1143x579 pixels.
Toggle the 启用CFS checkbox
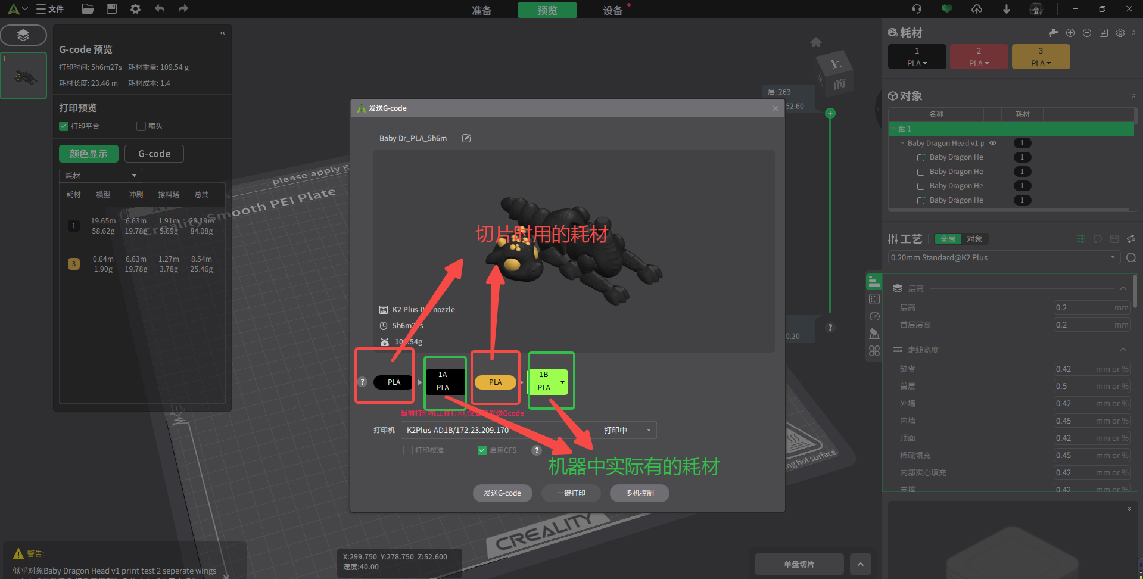tap(482, 450)
